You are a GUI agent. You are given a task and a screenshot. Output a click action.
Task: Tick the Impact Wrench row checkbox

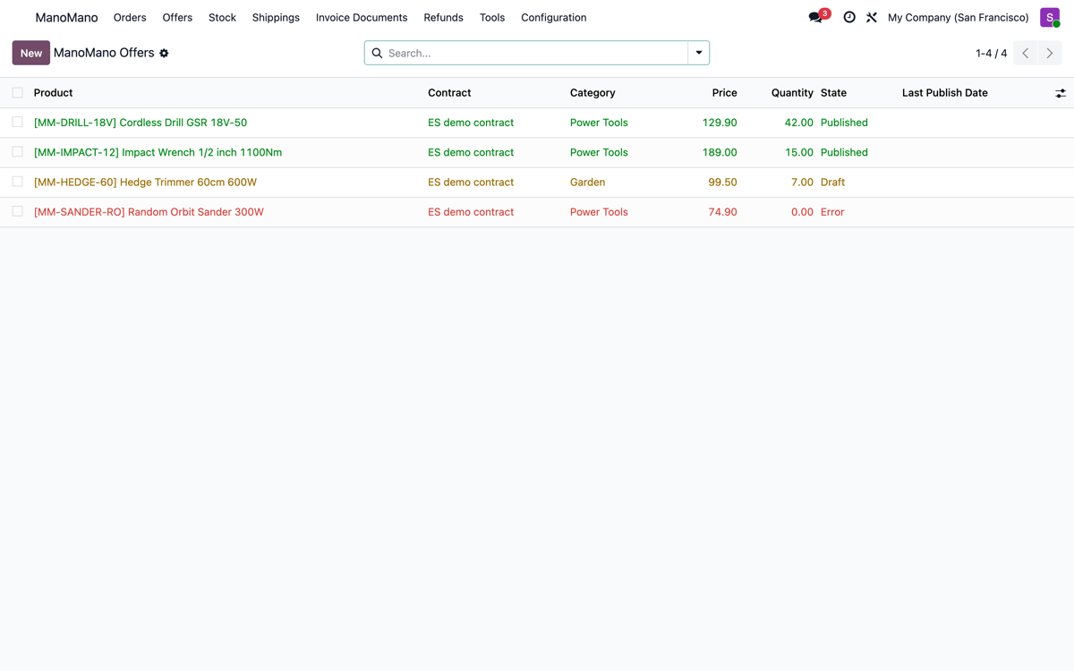17,152
